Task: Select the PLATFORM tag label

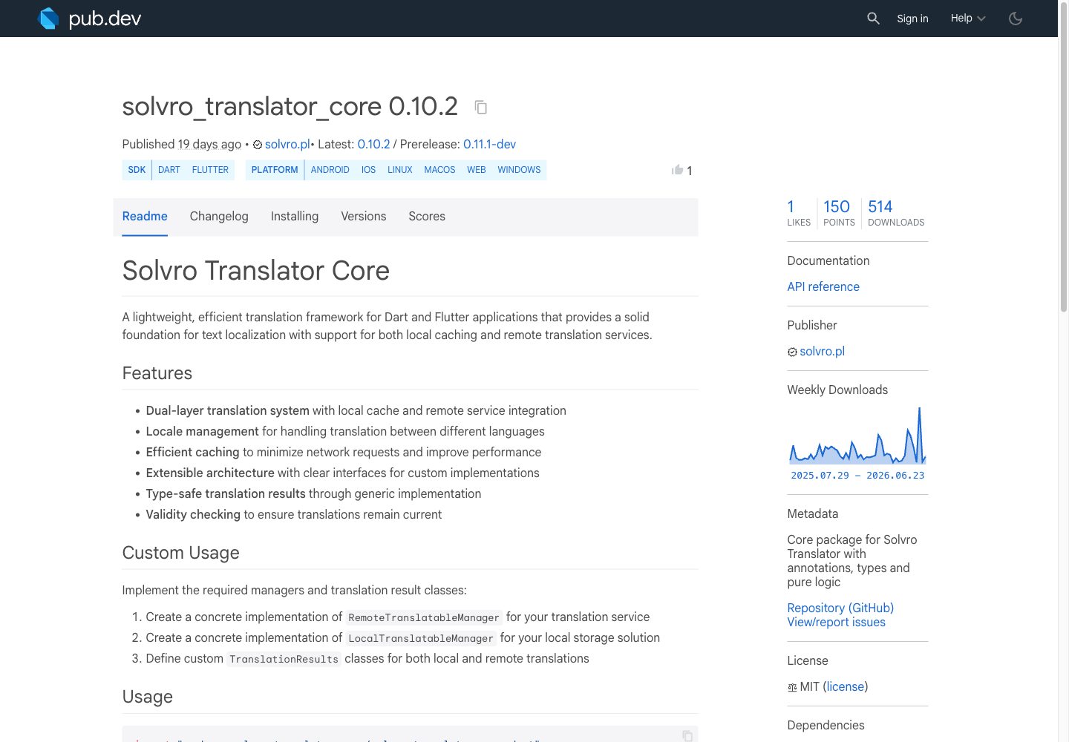Action: pyautogui.click(x=275, y=170)
